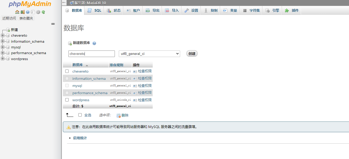Image resolution: width=349 pixels, height=159 pixels.
Task: Click the help icon beside 新建数据库
Action: 94,43
